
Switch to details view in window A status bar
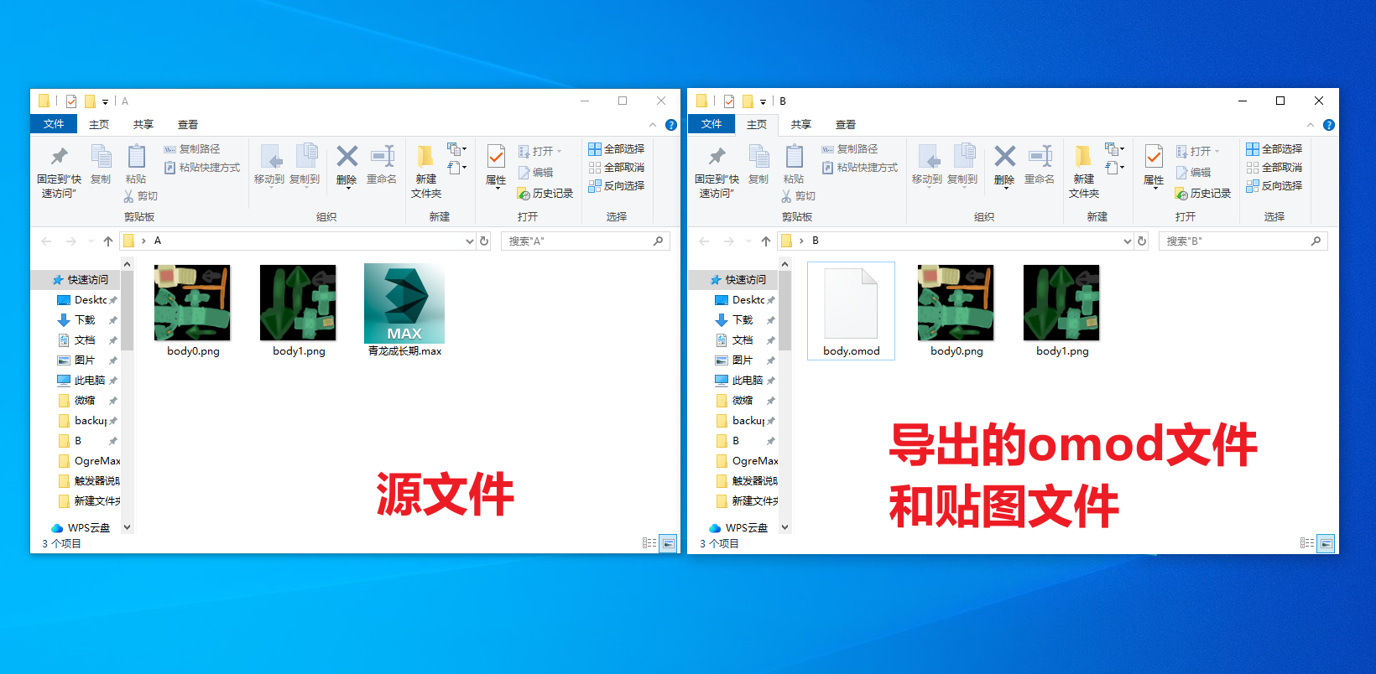tap(649, 543)
